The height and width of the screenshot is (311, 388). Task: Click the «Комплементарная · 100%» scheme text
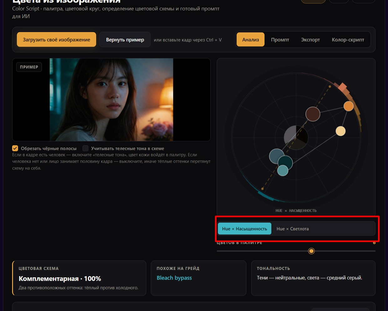60,279
